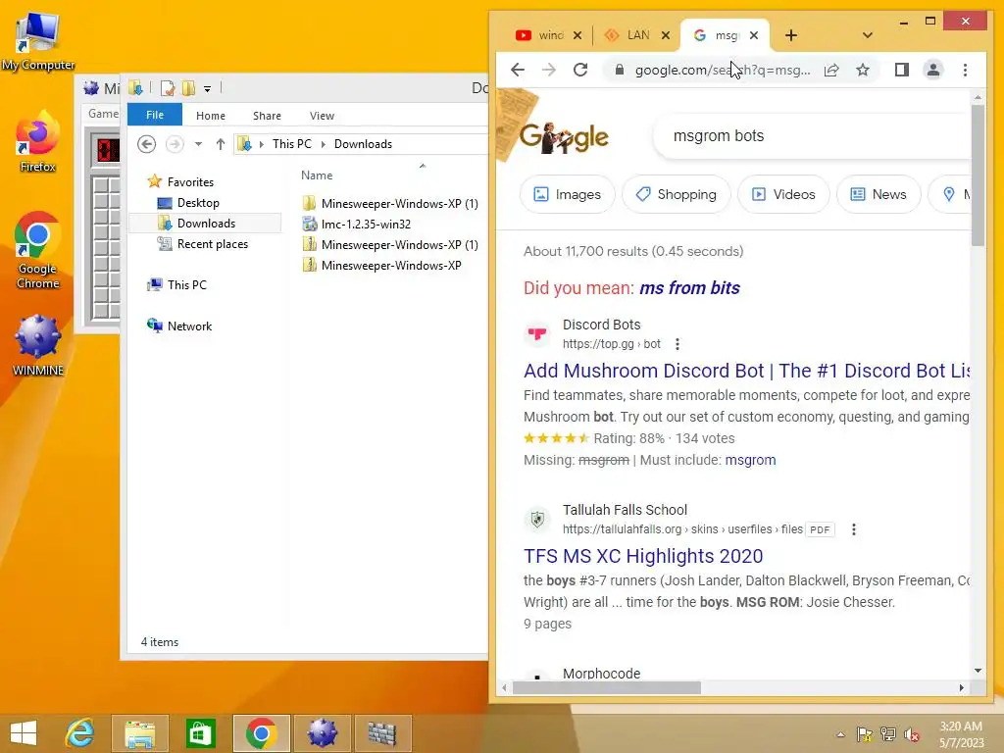Switch to the LAN tab
This screenshot has height=753, width=1004.
(629, 35)
